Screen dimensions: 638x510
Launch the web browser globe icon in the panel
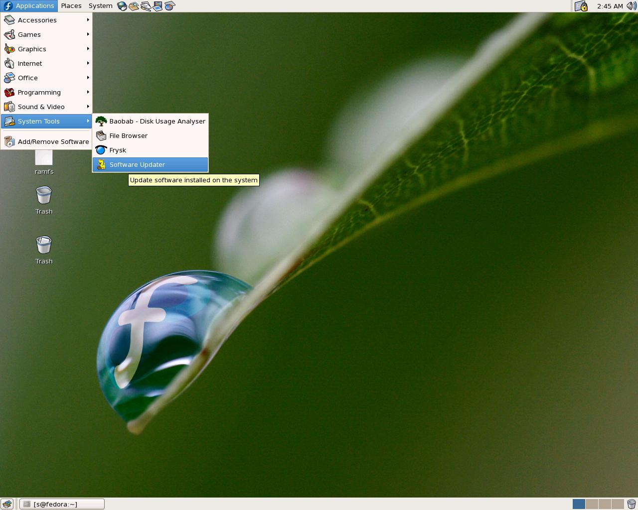coord(122,6)
